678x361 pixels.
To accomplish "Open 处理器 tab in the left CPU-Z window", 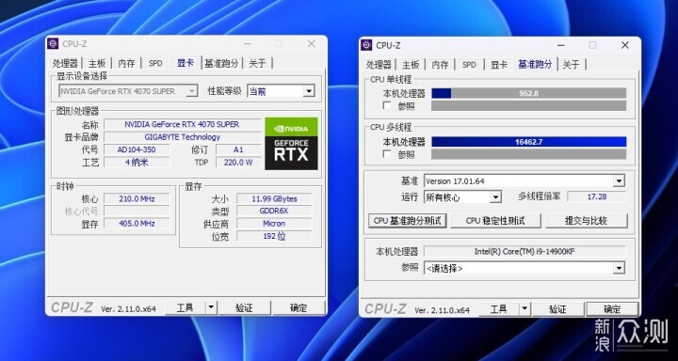I will [x=65, y=63].
